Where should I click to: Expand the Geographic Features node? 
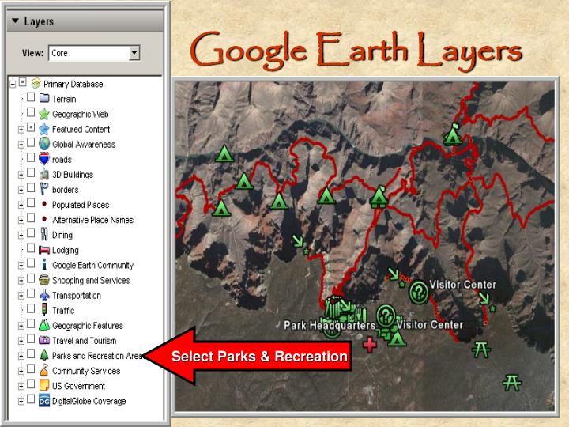click(21, 326)
